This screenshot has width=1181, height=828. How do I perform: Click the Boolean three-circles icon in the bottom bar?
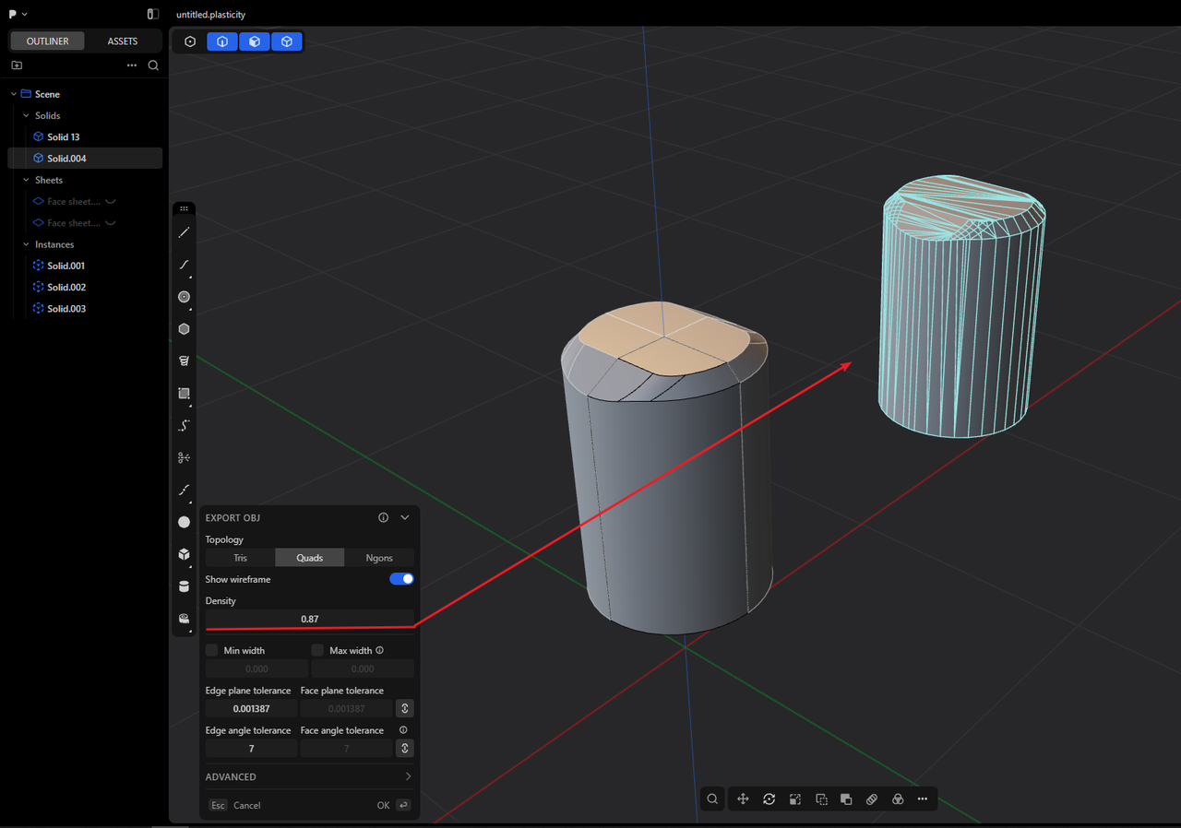897,799
